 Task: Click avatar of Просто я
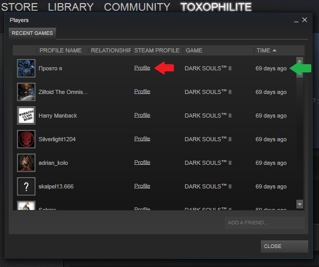26,68
